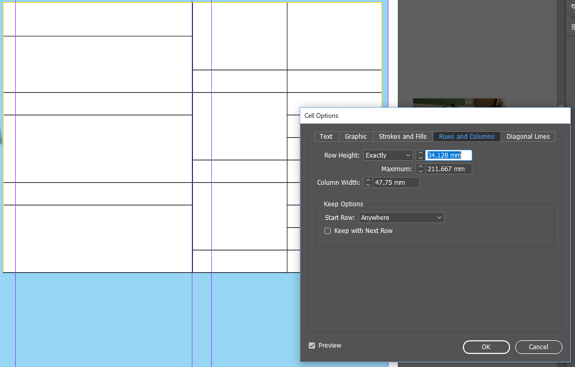Switch to the Graphic tab
The image size is (575, 367).
tap(356, 136)
